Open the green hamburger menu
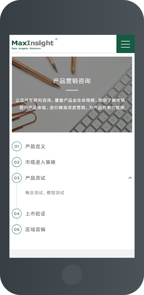The image size is (144, 295). [125, 44]
